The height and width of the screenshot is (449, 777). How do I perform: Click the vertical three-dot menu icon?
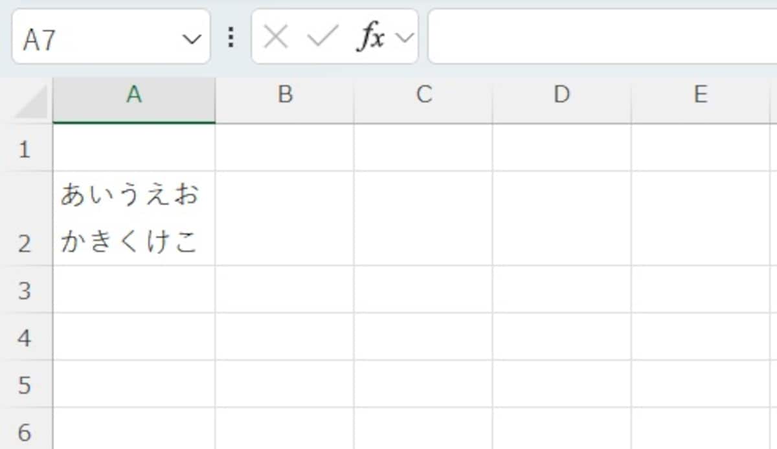point(231,37)
